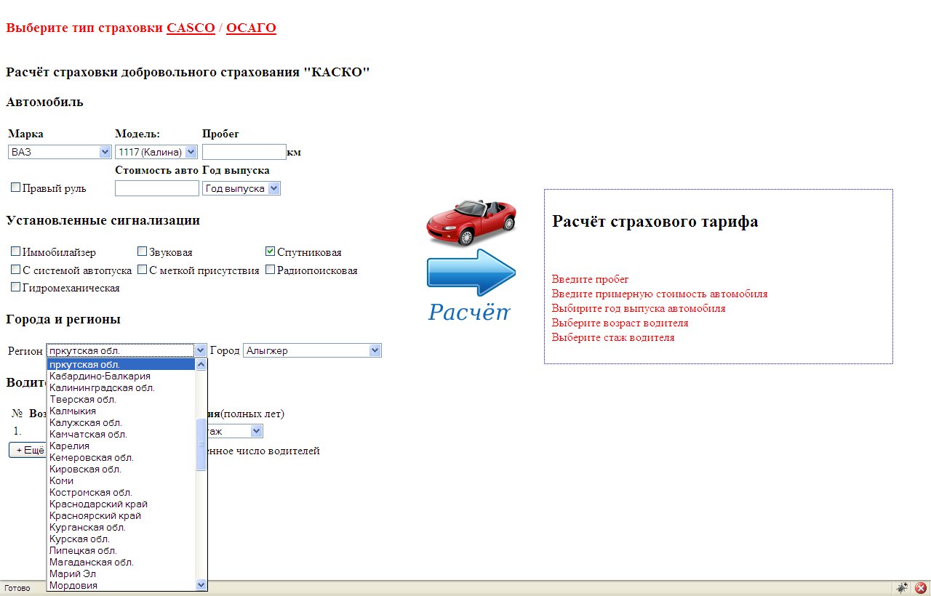Select Красноярский край from region list

(x=121, y=516)
